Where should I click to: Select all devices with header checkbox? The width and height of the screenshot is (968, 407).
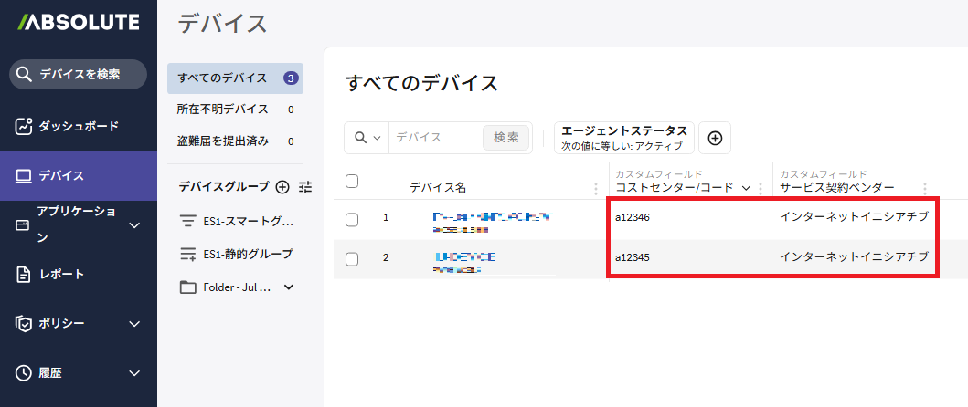pos(352,181)
